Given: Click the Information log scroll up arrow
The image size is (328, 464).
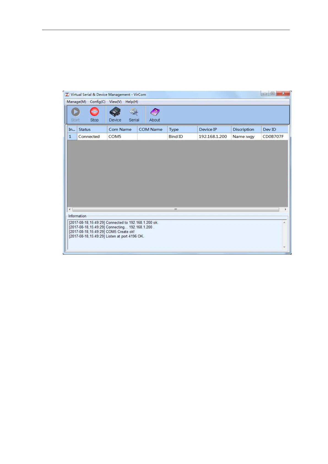Looking at the screenshot, I should [x=284, y=222].
